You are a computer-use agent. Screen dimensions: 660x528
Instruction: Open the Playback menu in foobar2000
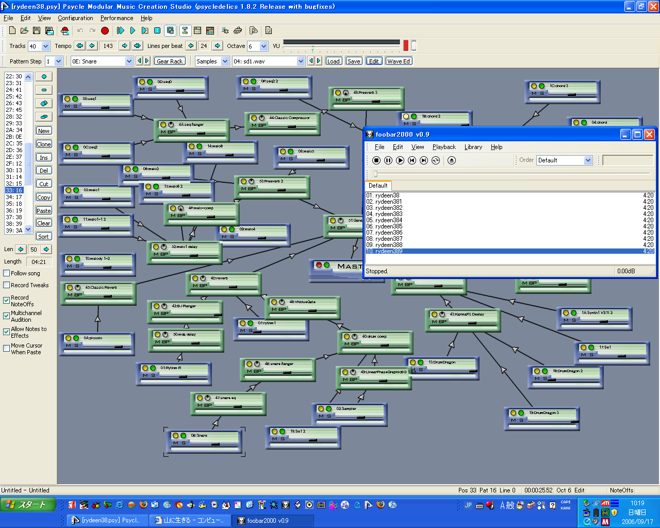pos(444,147)
